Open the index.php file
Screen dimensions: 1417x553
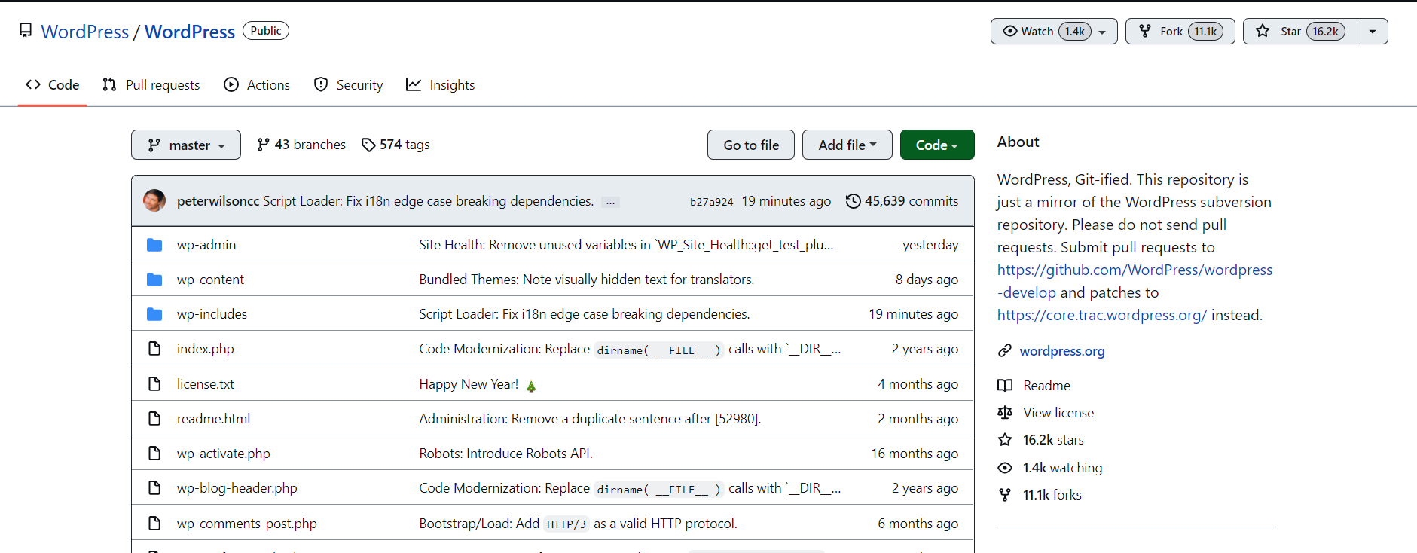206,349
